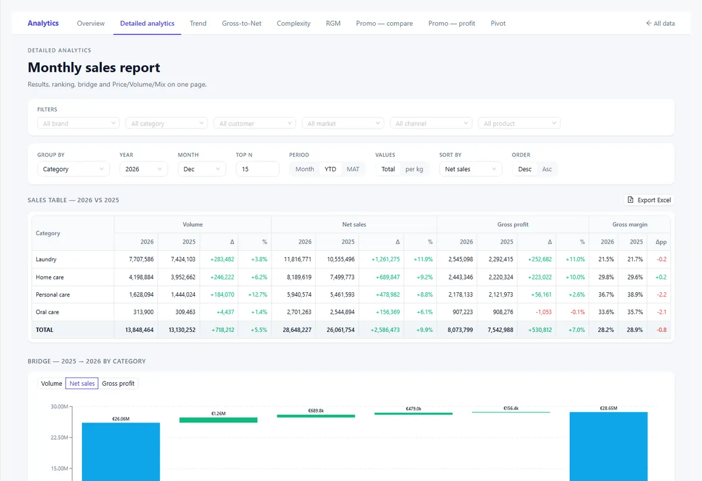
Task: Open the All channel filter dropdown
Action: [431, 123]
